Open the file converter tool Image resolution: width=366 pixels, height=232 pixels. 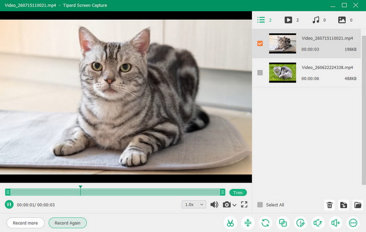click(265, 223)
